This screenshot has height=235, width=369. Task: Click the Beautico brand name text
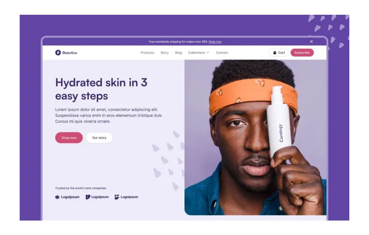click(70, 53)
